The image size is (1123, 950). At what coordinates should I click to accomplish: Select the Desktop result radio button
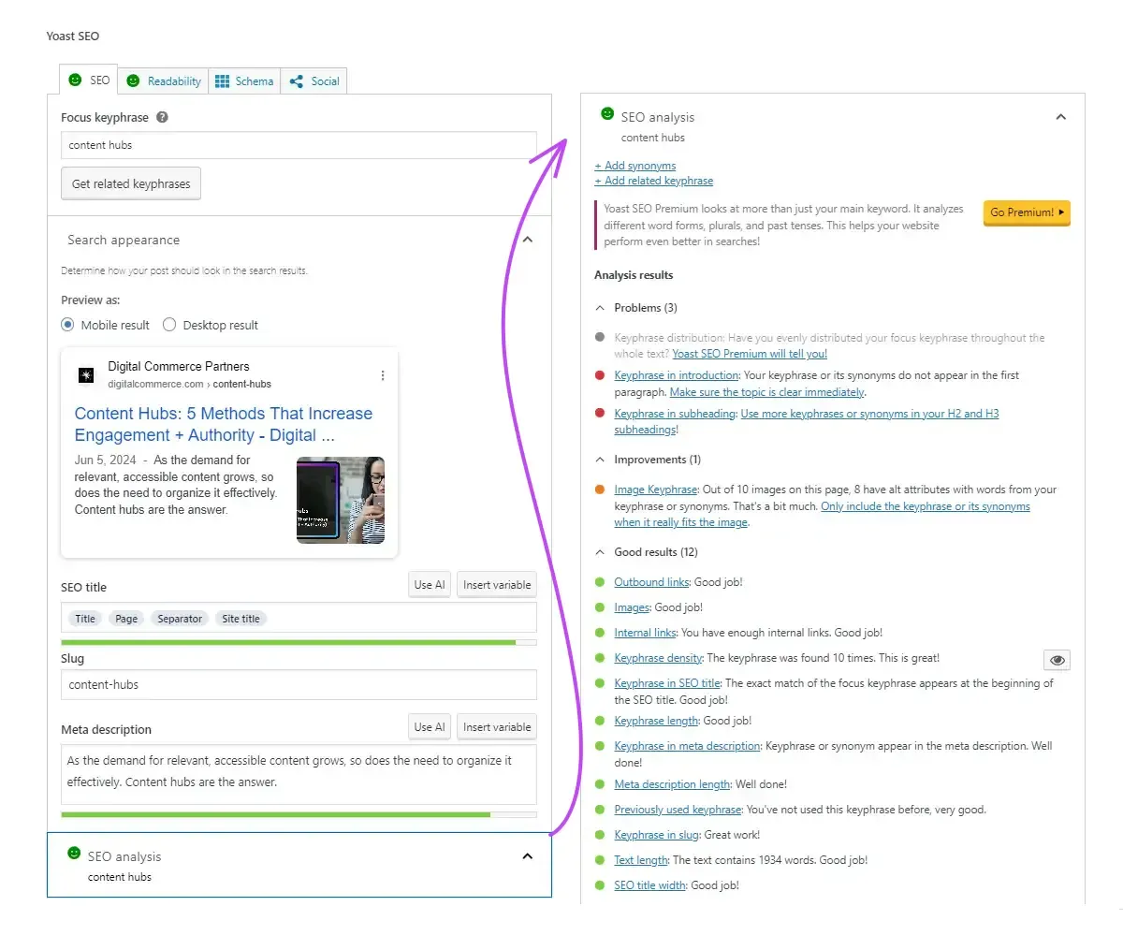click(x=169, y=325)
